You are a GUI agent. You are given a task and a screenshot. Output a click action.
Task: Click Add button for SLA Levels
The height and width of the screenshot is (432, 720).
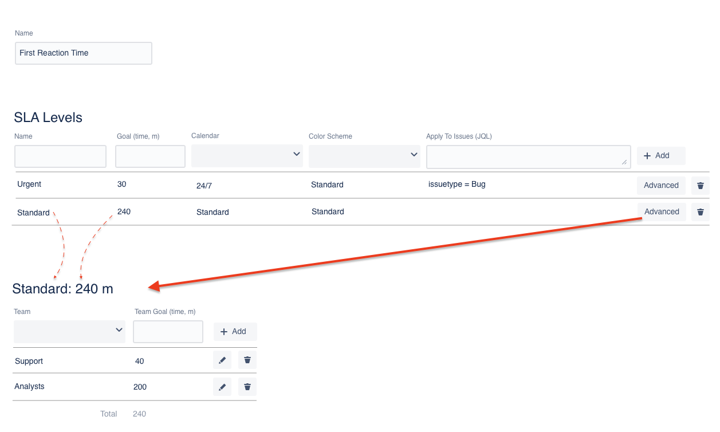click(x=661, y=156)
